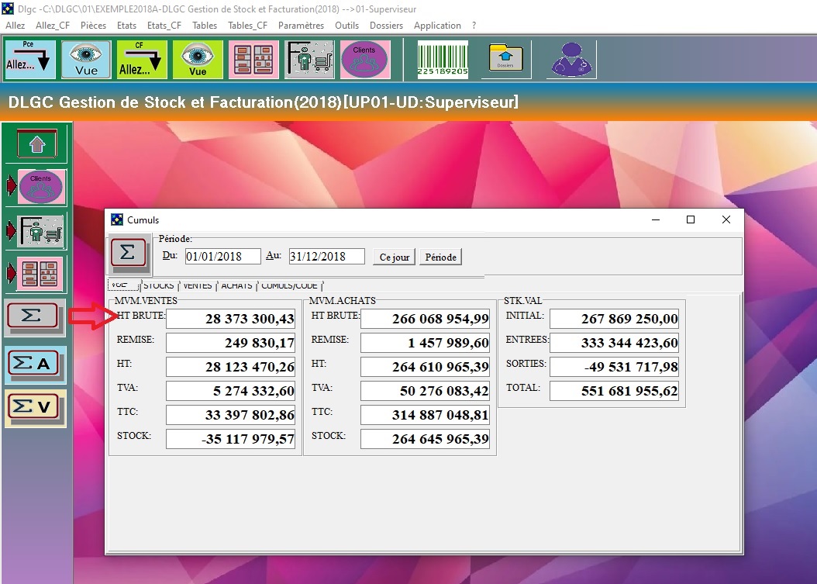
Task: Click ventes HT BRUTE value 28 373 300,43
Action: 231,319
